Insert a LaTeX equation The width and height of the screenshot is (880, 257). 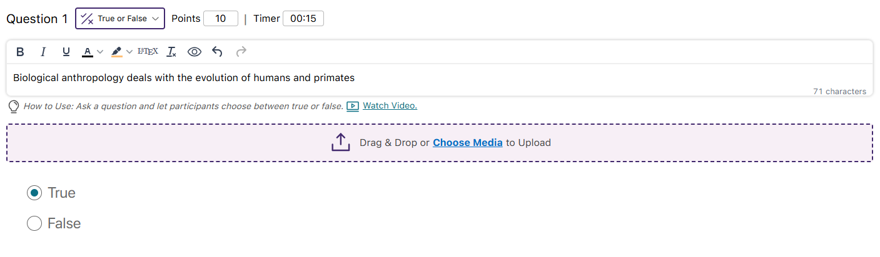pos(148,52)
